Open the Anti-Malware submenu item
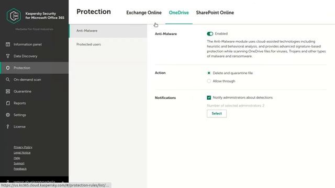Viewport: 335px width, 188px height. tap(108, 31)
